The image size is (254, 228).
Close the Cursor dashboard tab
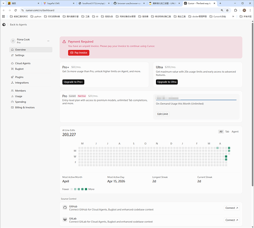[214, 3]
